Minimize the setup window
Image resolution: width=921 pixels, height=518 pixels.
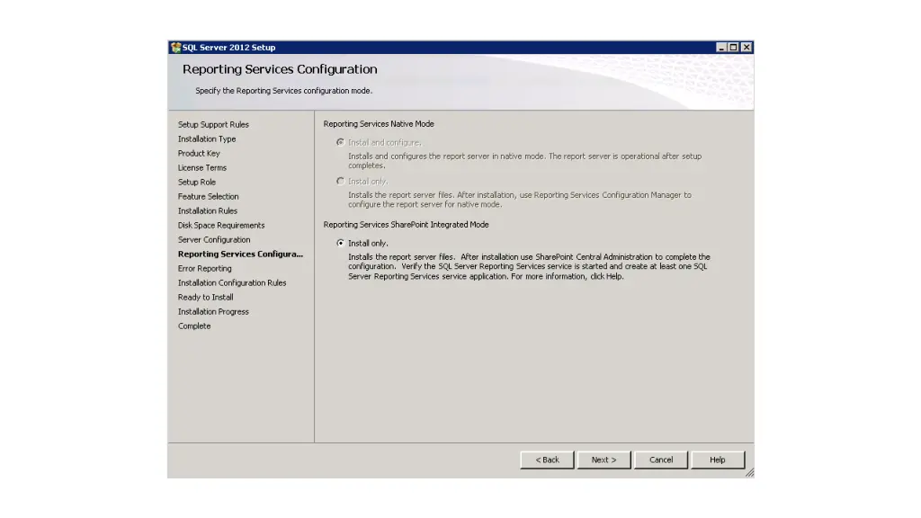[722, 48]
